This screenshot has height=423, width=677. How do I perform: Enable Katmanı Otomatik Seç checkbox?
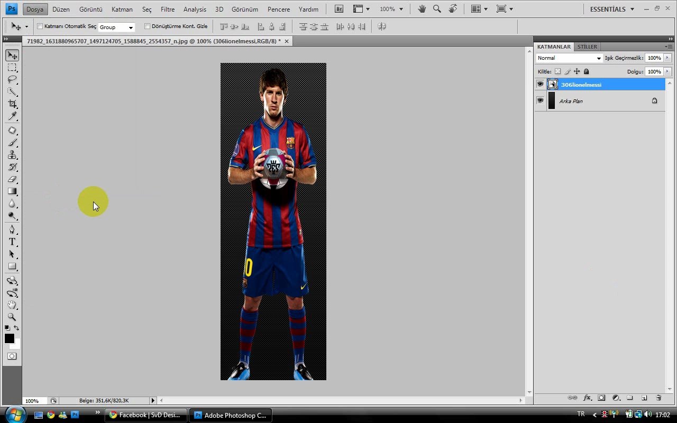click(40, 26)
